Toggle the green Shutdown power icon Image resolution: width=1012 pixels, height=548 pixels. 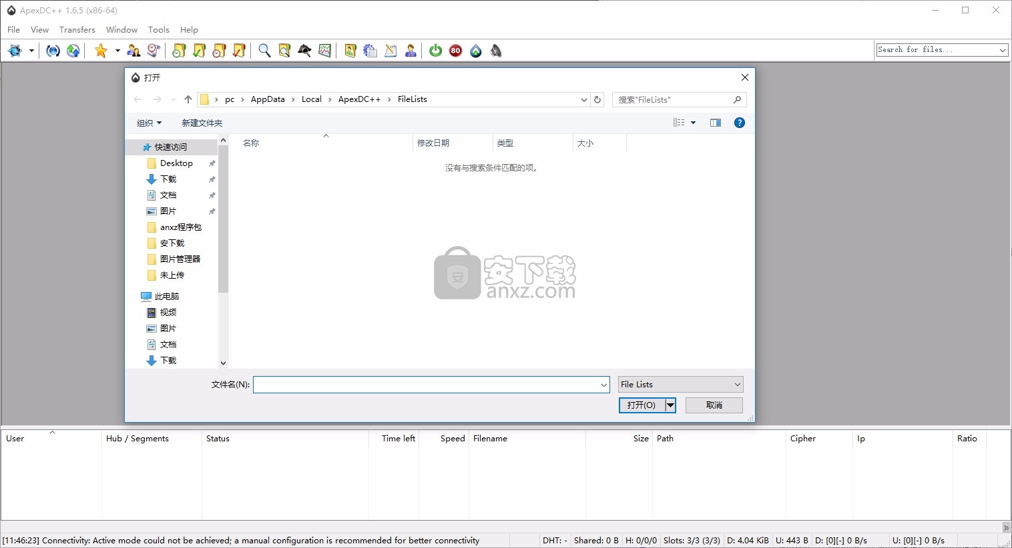point(436,51)
